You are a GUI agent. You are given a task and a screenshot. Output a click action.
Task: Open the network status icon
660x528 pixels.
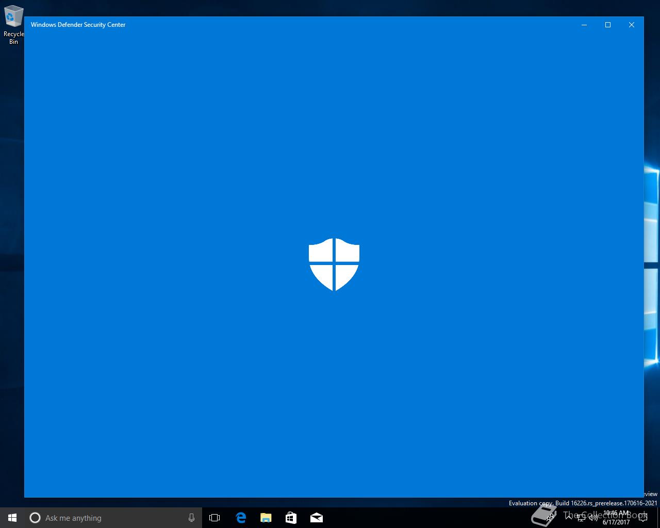[x=581, y=517]
